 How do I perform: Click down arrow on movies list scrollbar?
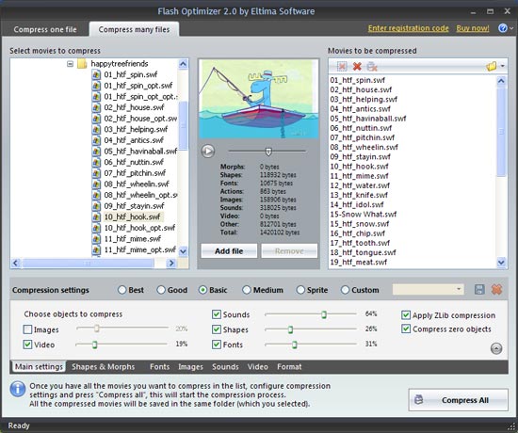click(501, 263)
